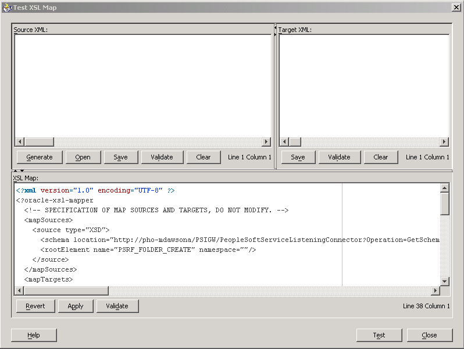Image resolution: width=464 pixels, height=349 pixels.
Task: Open the Help button
Action: (34, 335)
